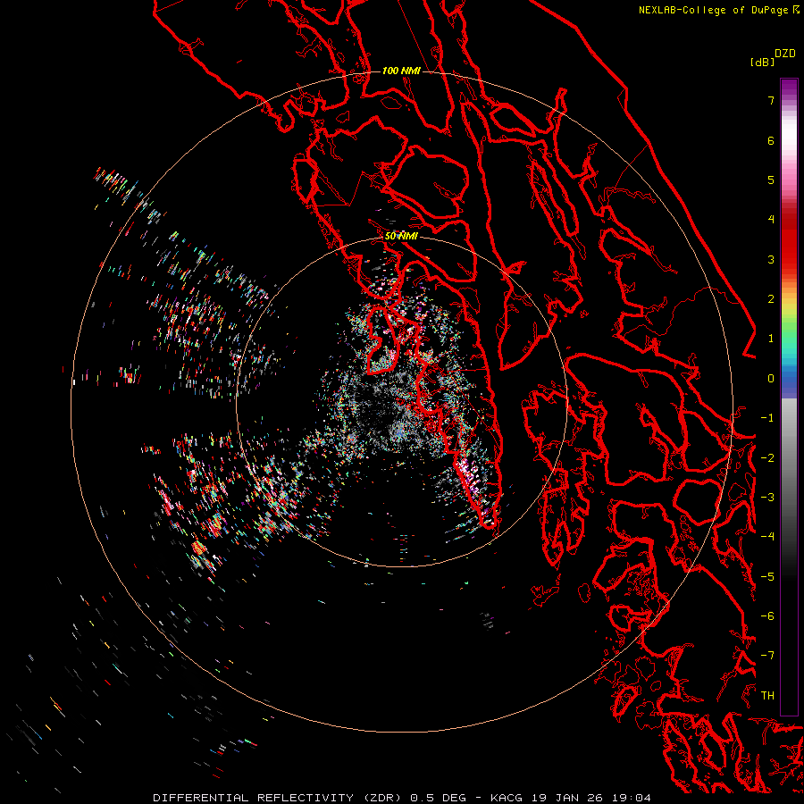Click the 7 tick on the colorbar
The image size is (804, 804).
pyautogui.click(x=771, y=100)
